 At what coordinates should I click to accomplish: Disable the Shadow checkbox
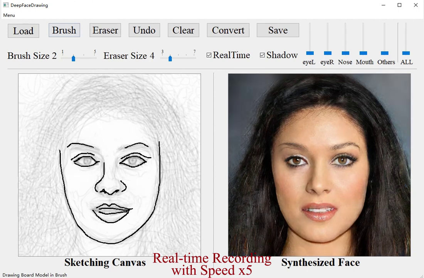(262, 55)
